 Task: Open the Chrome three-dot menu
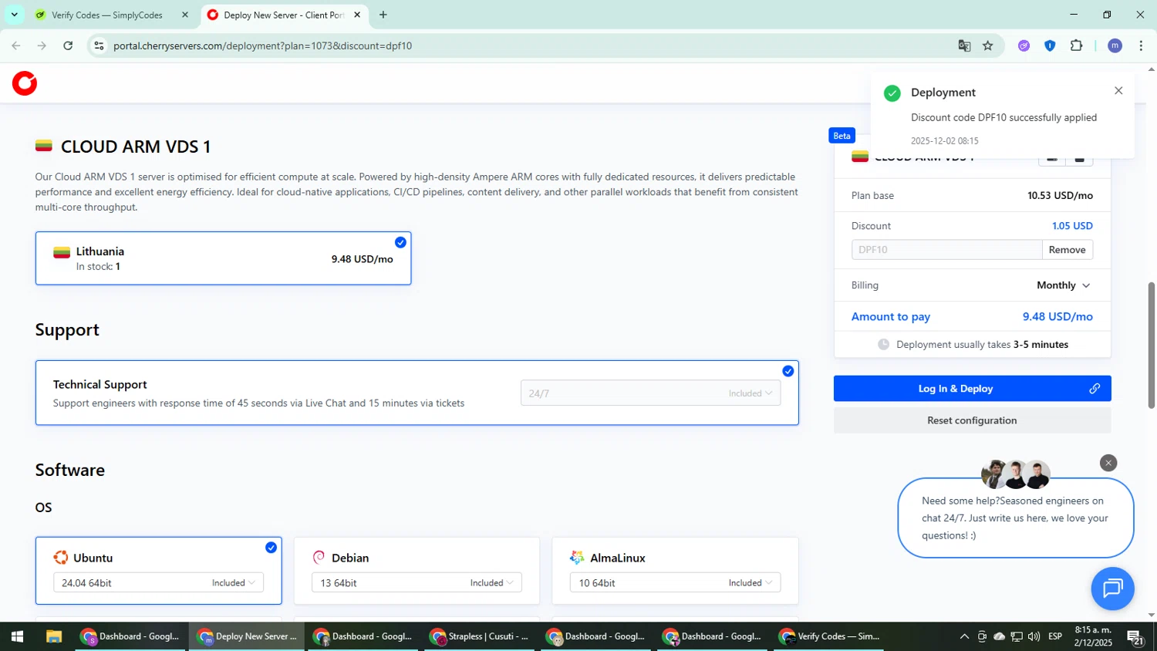pyautogui.click(x=1141, y=46)
